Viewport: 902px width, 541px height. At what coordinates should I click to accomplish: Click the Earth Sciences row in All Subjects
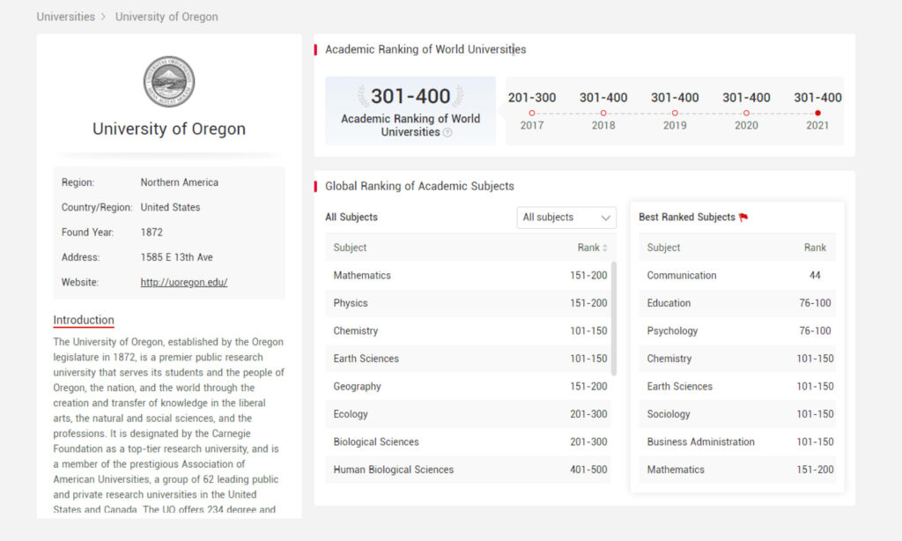(x=468, y=359)
